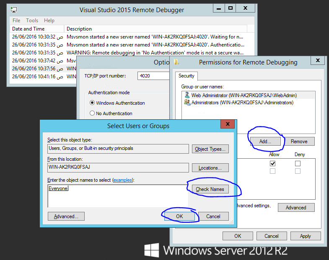
Task: Switch to the Security tab
Action: coord(187,76)
